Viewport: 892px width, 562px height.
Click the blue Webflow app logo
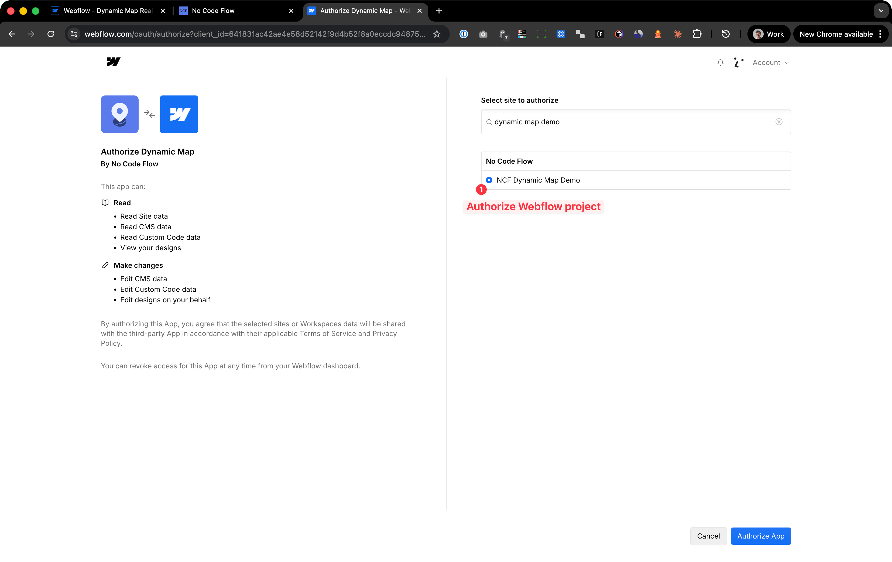coord(179,114)
